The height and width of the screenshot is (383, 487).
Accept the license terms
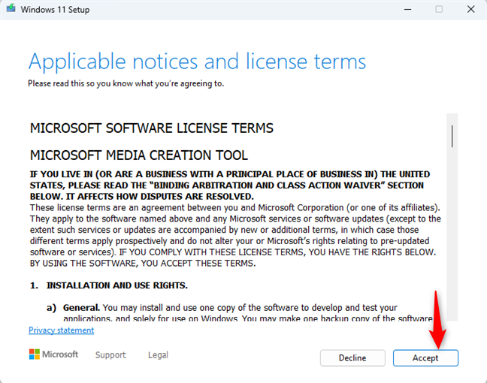pos(425,358)
